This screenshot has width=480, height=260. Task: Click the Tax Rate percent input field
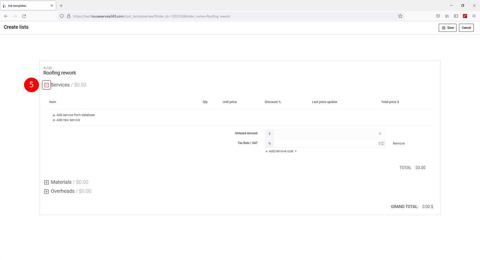[325, 143]
